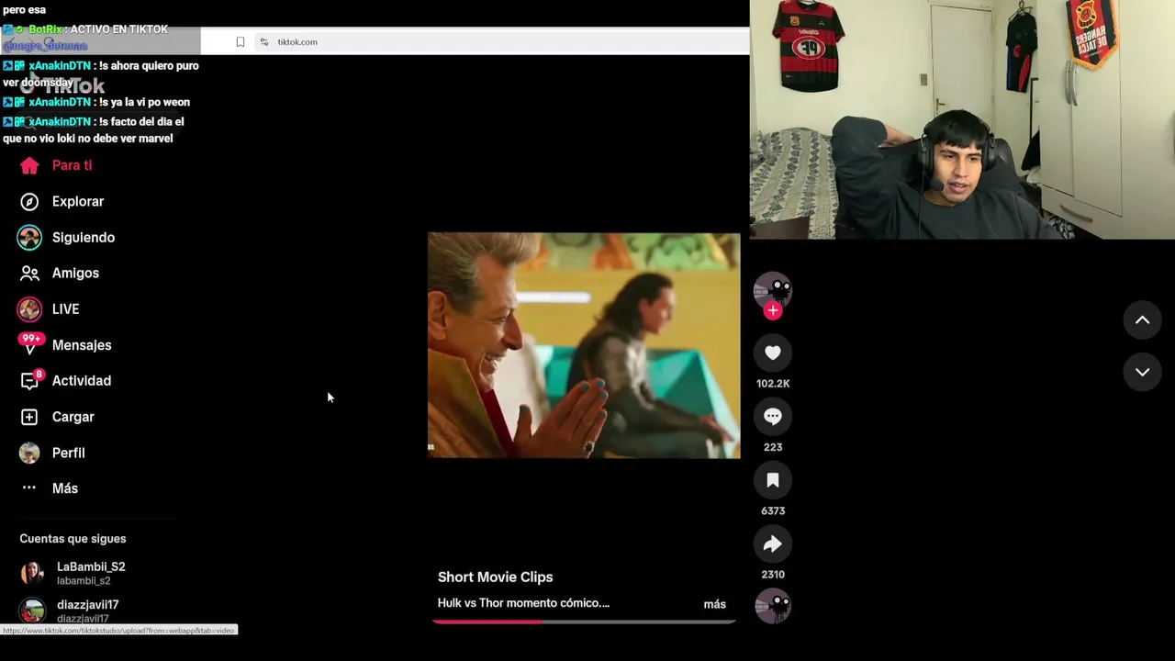Click the 'Cuentas que sigues' heading
This screenshot has width=1175, height=661.
pyautogui.click(x=73, y=539)
